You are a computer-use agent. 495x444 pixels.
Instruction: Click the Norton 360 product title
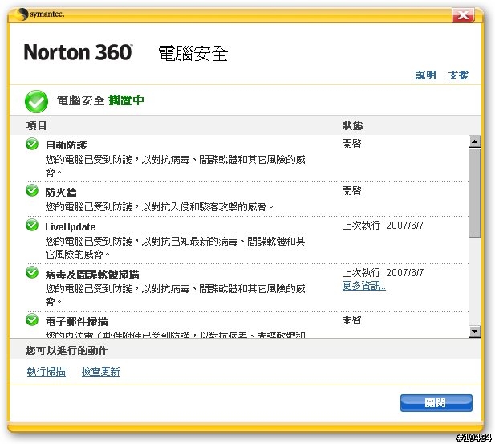click(78, 52)
